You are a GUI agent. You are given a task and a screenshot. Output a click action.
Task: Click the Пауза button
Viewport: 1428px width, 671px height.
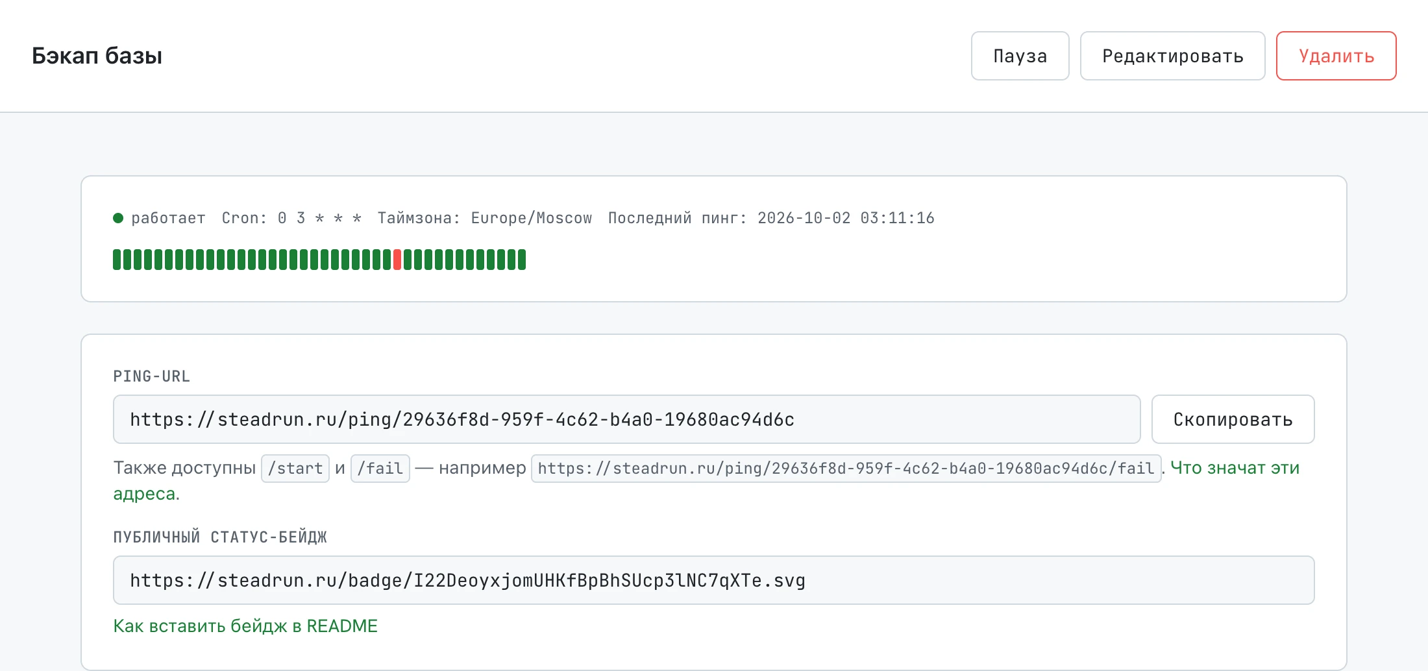pyautogui.click(x=1020, y=56)
